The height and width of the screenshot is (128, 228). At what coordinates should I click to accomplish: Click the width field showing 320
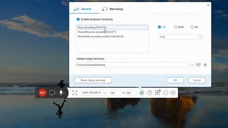click(x=115, y=92)
